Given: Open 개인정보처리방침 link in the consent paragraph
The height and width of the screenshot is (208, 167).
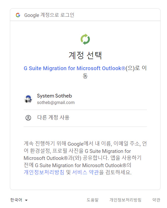Looking at the screenshot, I should click(x=44, y=172).
